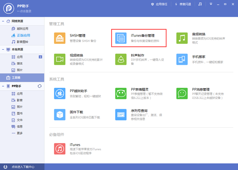Open the PP越狱助手 jailbreak tool
This screenshot has height=170, width=238.
coord(59,93)
